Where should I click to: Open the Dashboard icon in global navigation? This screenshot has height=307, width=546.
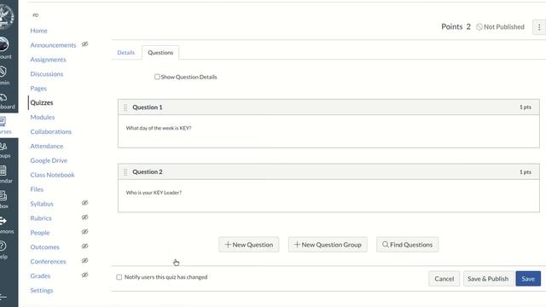pyautogui.click(x=3, y=97)
